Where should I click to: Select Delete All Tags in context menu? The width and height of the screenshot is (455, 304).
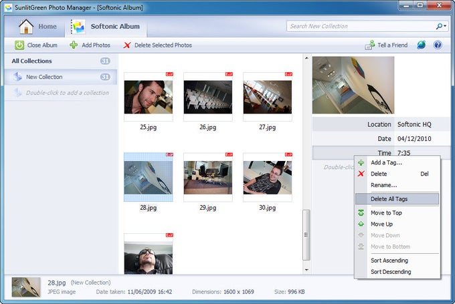pos(397,199)
